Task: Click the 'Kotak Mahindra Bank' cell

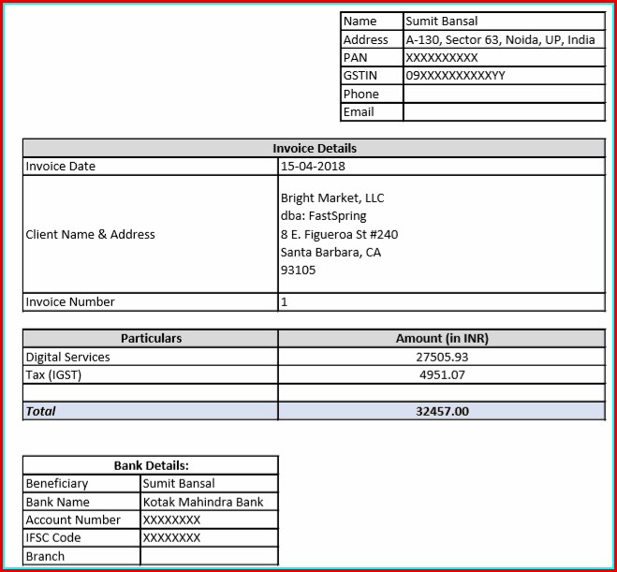Action: tap(210, 502)
